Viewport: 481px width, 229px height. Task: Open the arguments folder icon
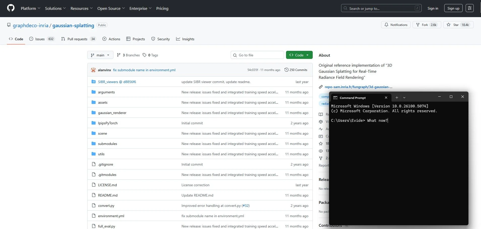[x=94, y=92]
